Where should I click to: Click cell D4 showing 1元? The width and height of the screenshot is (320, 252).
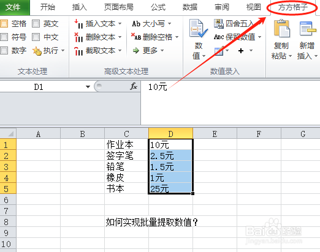click(x=170, y=178)
